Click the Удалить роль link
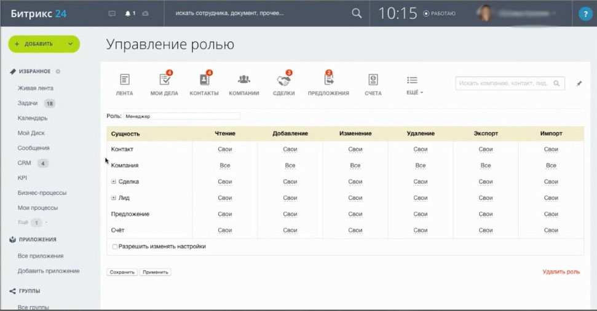This screenshot has height=311, width=597. [x=561, y=272]
